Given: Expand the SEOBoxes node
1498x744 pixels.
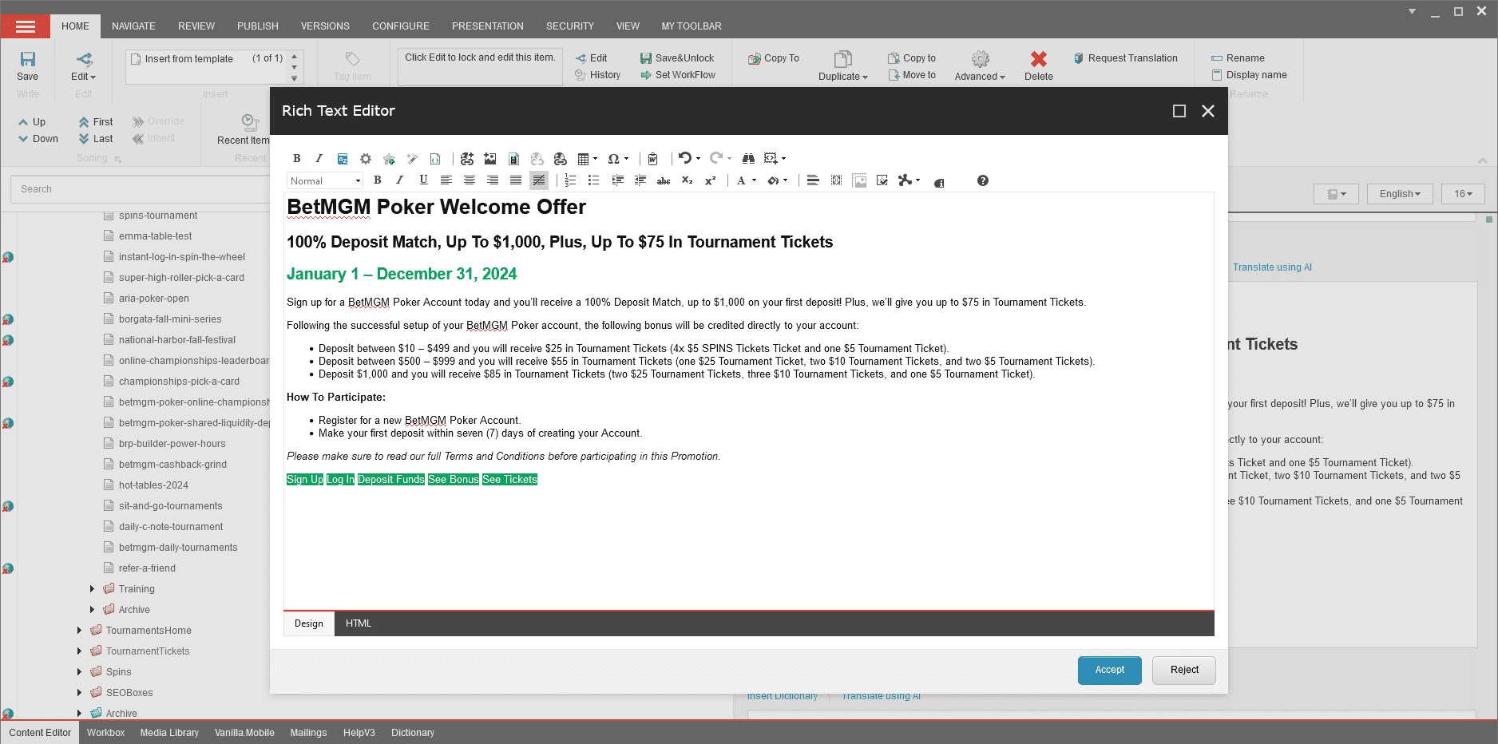Looking at the screenshot, I should (79, 693).
